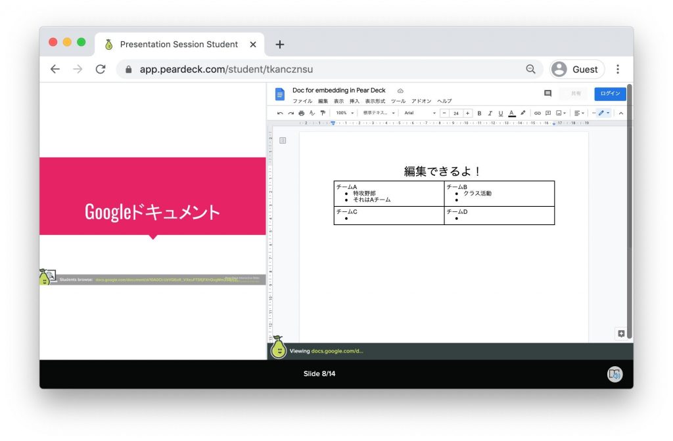The image size is (673, 441).
Task: Open the 挿入 menu
Action: (354, 101)
